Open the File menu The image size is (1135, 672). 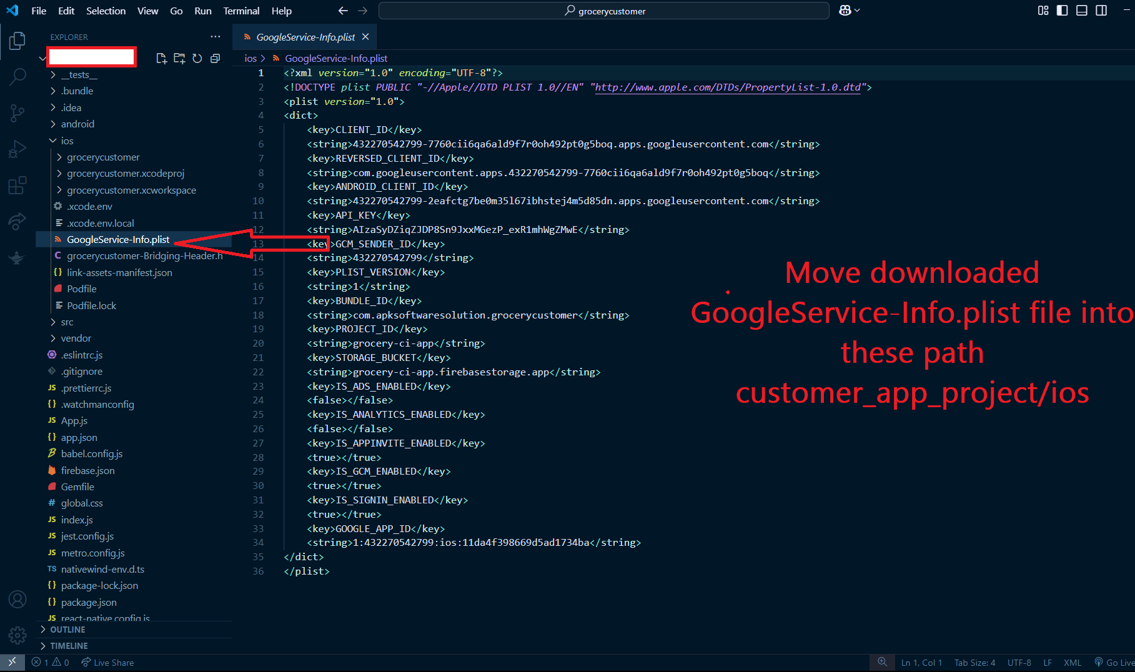point(39,11)
